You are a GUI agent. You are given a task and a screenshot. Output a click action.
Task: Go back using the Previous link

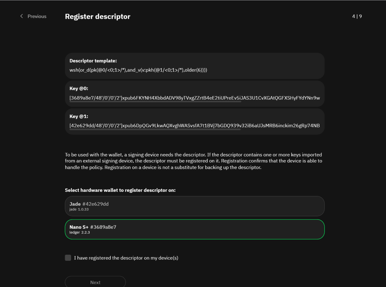point(37,16)
